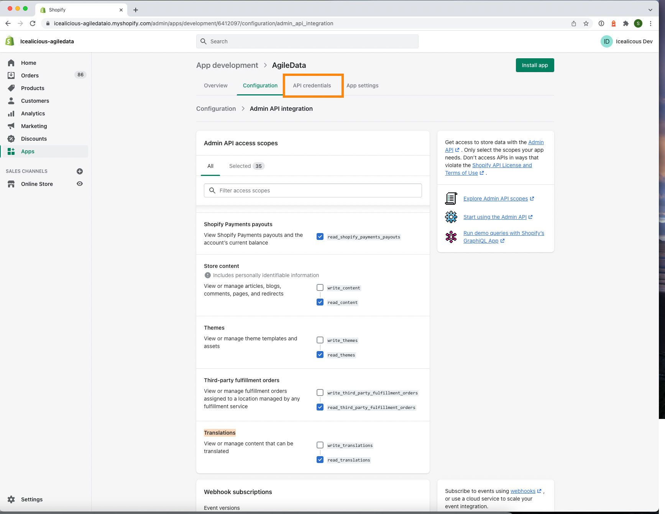Image resolution: width=665 pixels, height=514 pixels.
Task: Click browser back arrow
Action: pos(8,23)
